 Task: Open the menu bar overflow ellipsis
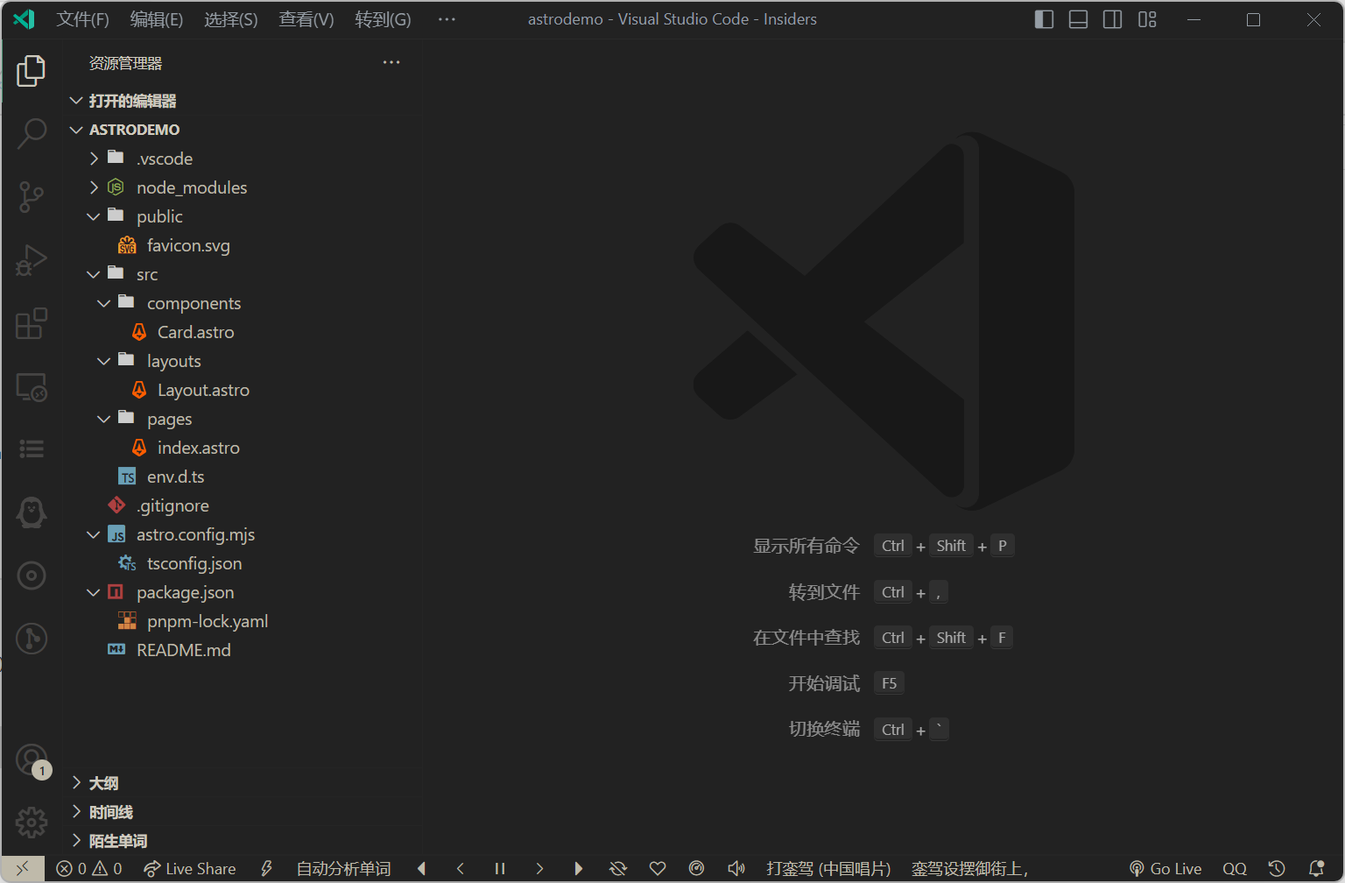point(447,19)
